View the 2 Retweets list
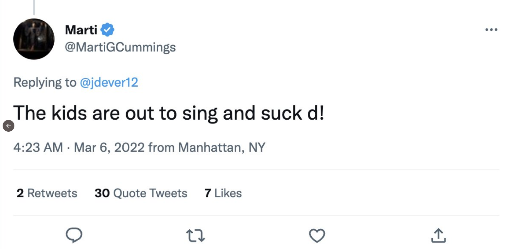The height and width of the screenshot is (249, 508). point(47,193)
